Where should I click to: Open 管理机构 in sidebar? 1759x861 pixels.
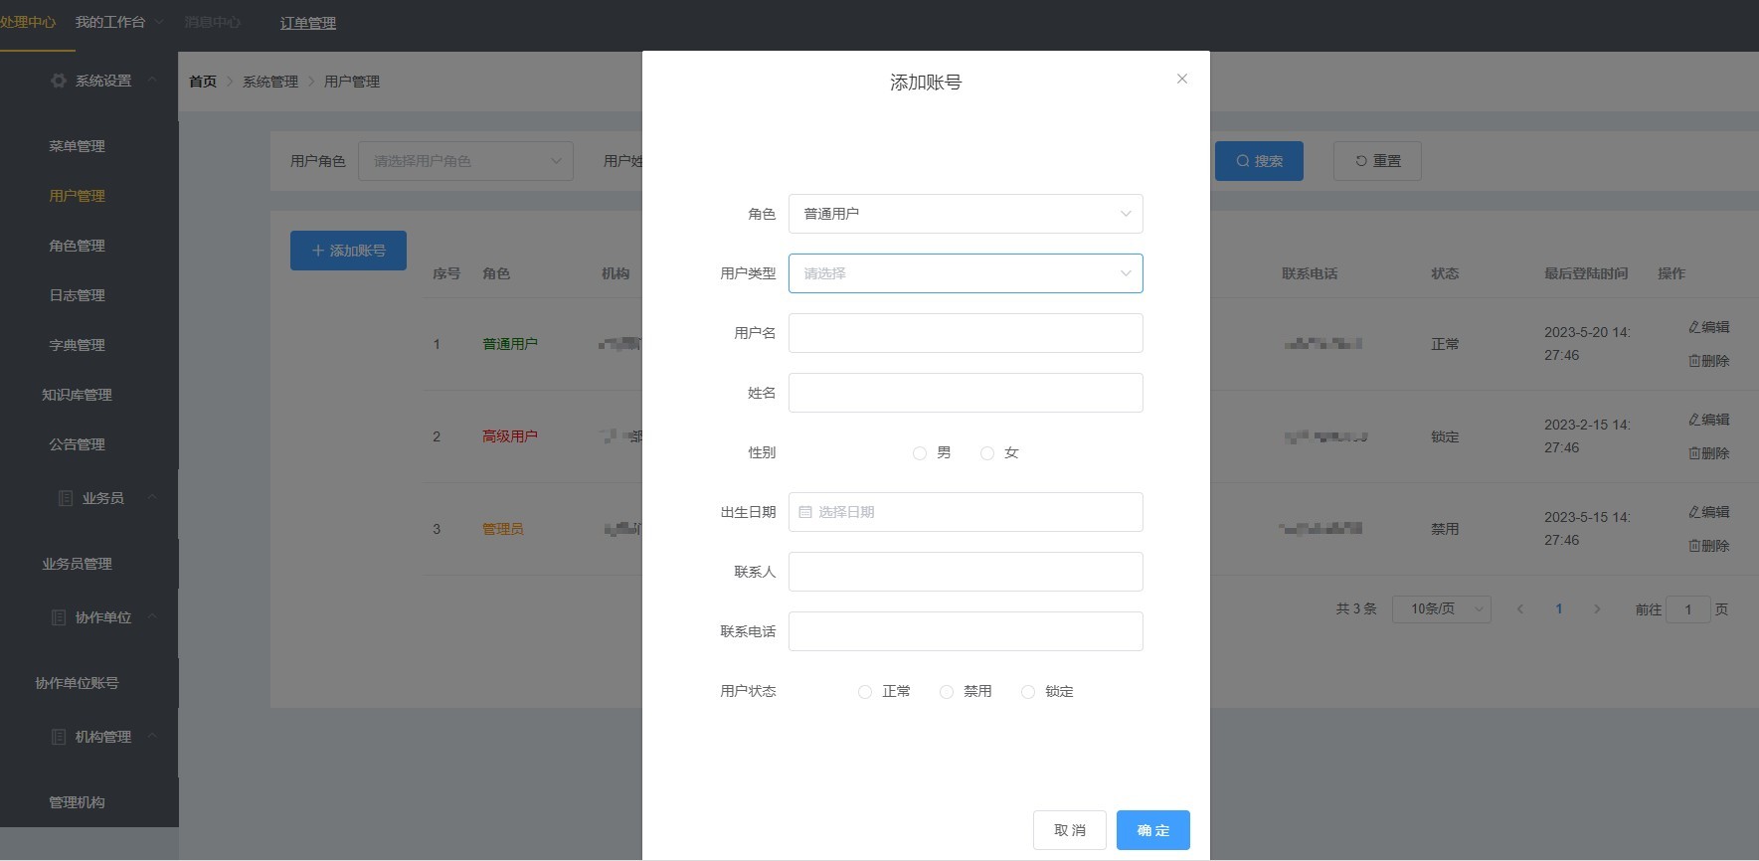tap(78, 802)
